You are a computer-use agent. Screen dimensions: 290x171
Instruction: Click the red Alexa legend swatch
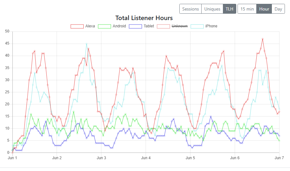tap(77, 26)
